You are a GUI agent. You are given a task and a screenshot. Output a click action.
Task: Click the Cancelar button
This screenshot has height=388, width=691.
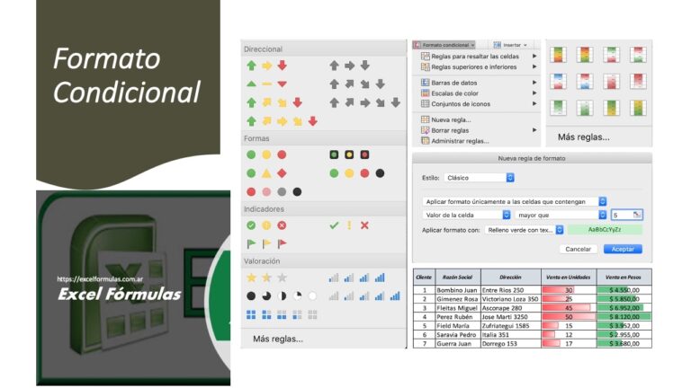[x=578, y=249]
